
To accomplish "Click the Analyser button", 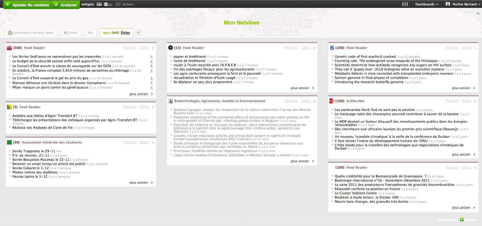I will point(66,5).
